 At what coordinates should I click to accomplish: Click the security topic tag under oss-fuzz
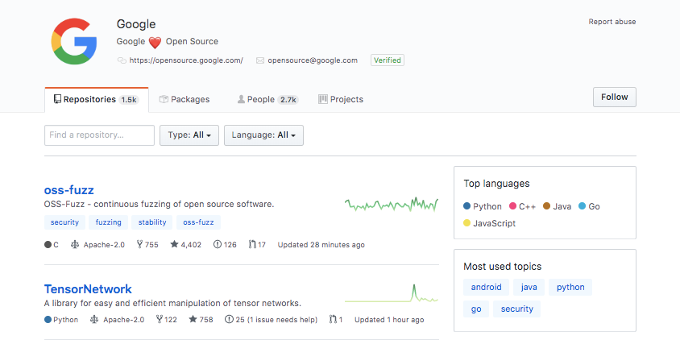point(64,222)
